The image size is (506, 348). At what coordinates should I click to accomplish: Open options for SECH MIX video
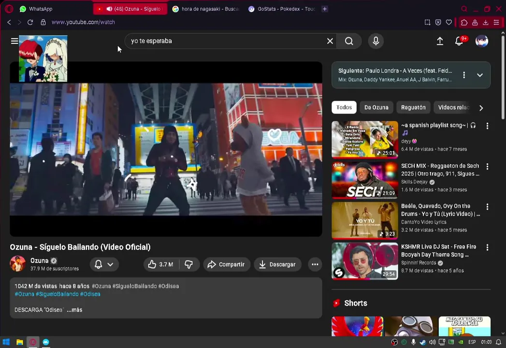pyautogui.click(x=487, y=167)
